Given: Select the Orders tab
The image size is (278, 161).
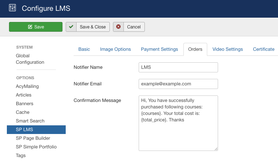Looking at the screenshot, I should (195, 49).
